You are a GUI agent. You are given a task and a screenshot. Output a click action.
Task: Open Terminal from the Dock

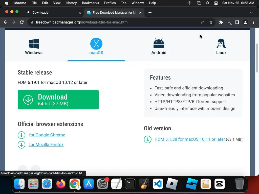coord(130,184)
